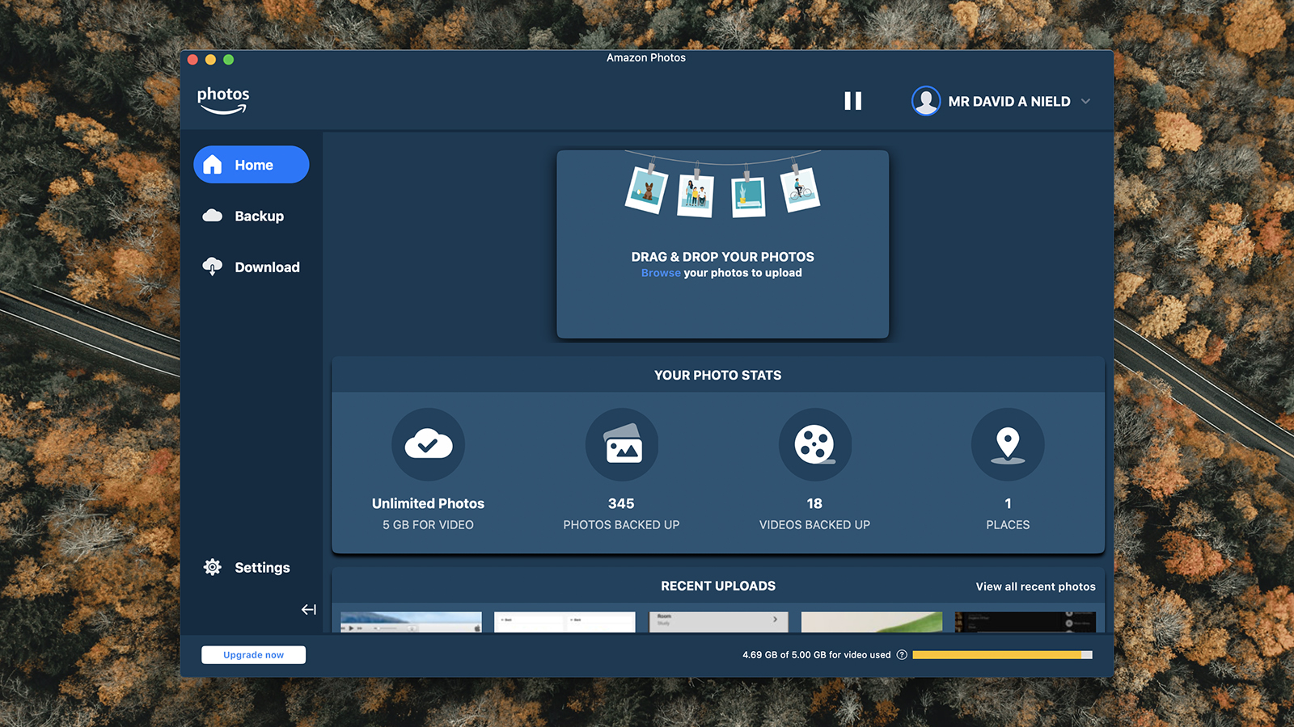This screenshot has height=727, width=1294.
Task: Open the Download section
Action: click(x=252, y=267)
